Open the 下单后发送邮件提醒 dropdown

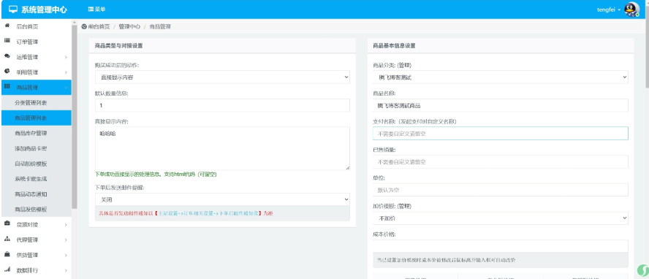[222, 199]
